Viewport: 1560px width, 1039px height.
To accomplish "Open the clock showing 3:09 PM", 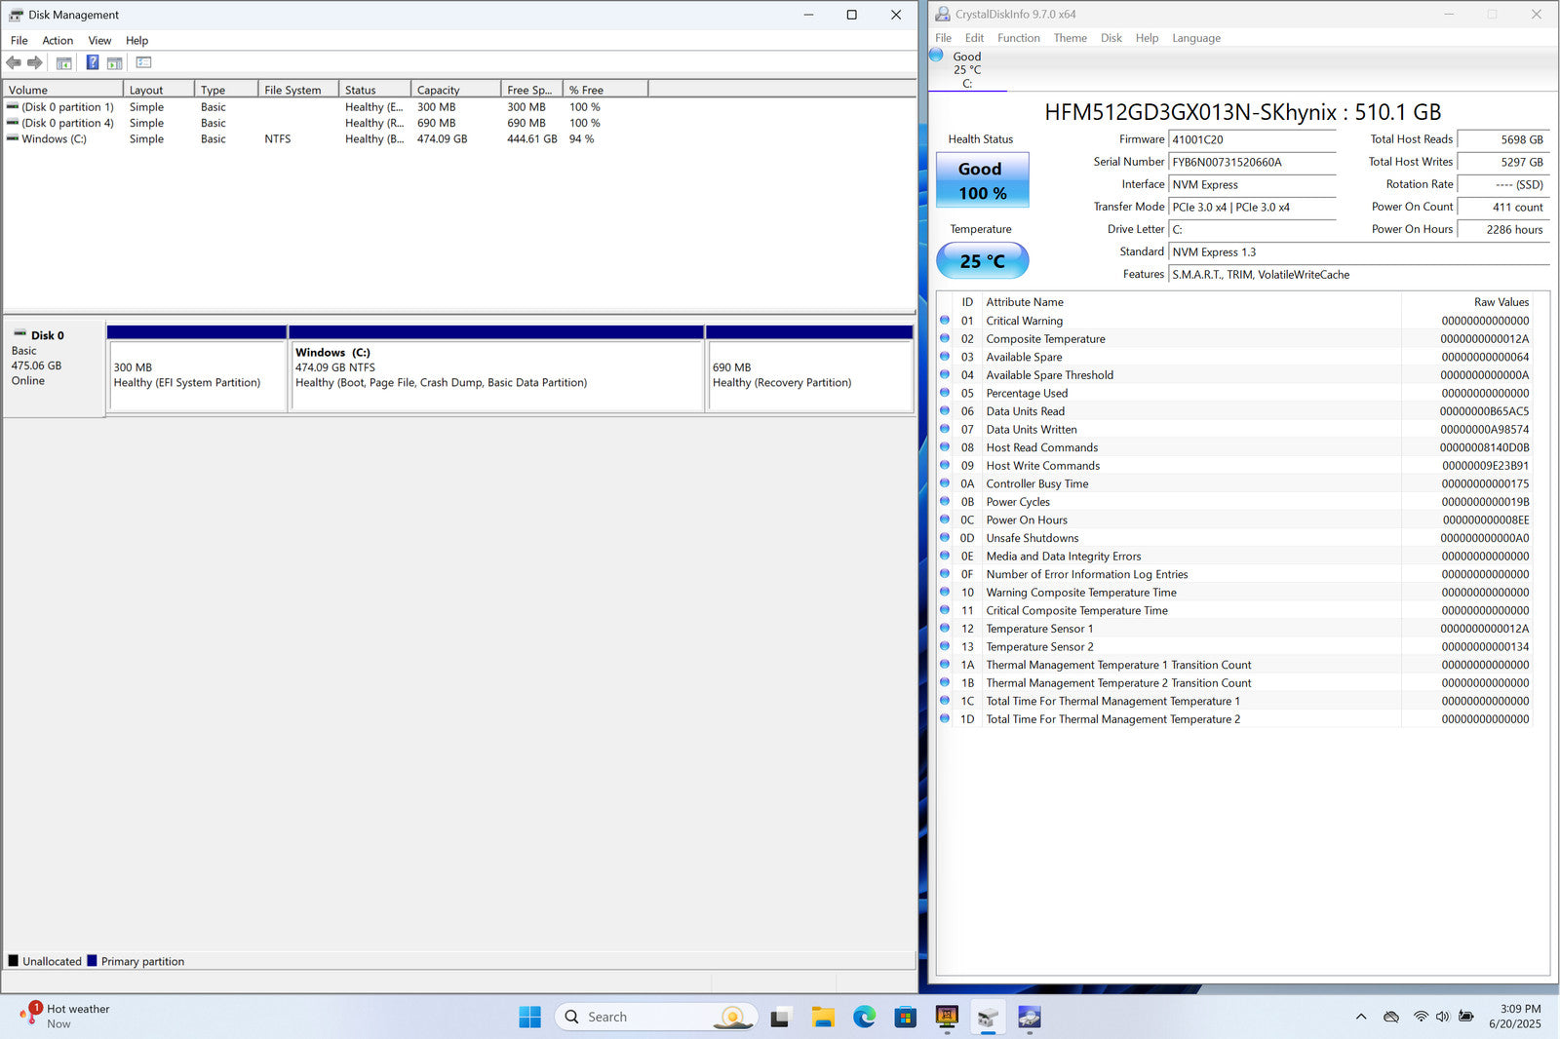I will click(x=1514, y=1016).
